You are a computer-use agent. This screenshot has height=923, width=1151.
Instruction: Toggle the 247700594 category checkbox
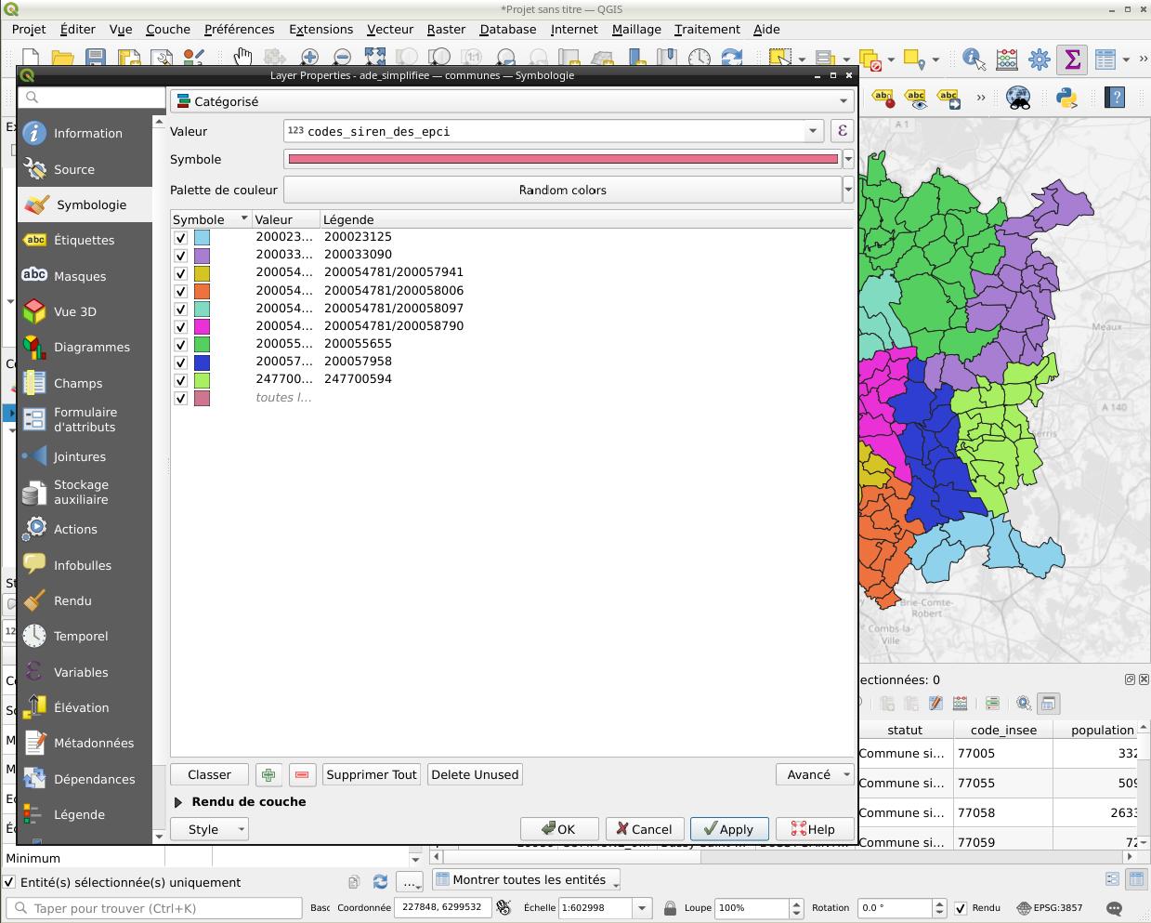tap(181, 380)
